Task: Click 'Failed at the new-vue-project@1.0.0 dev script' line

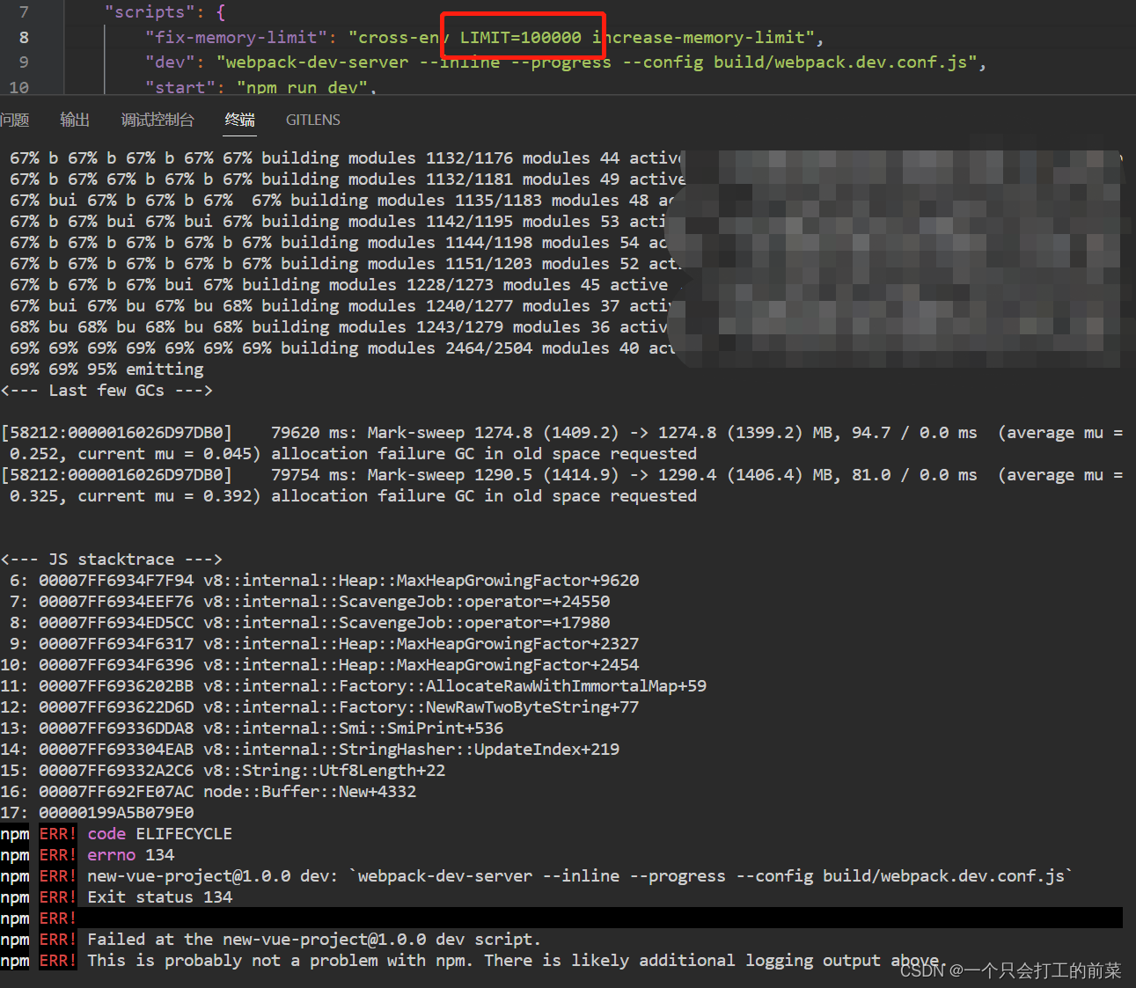Action: [x=271, y=940]
